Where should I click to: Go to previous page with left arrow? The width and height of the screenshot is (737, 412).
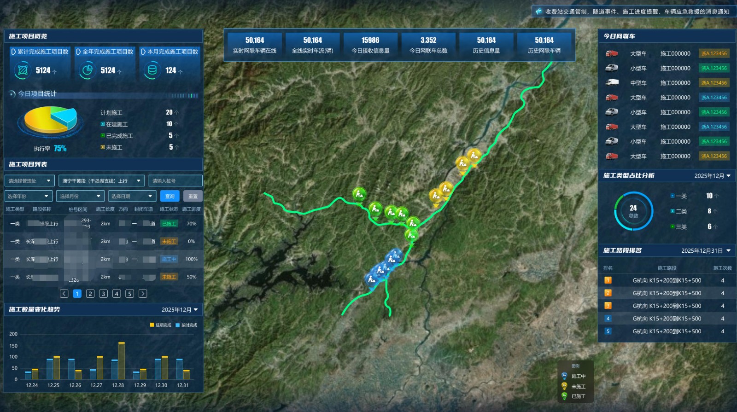[x=64, y=294]
